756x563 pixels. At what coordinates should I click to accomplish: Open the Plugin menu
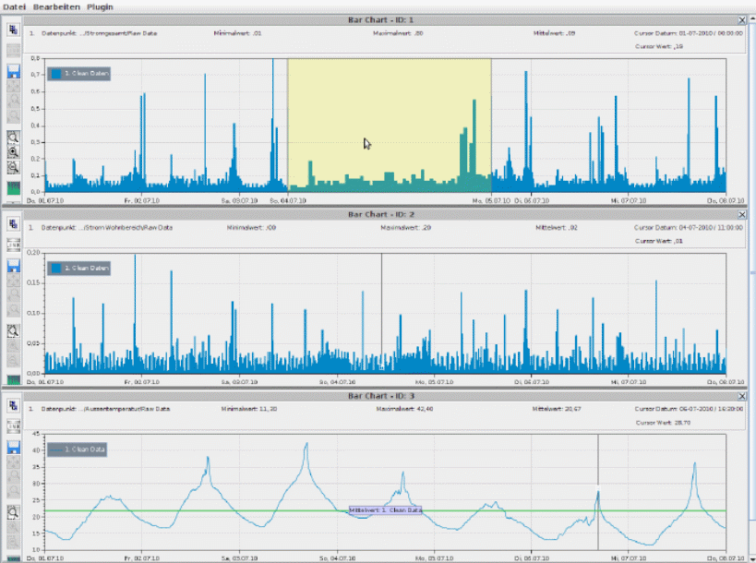coord(99,6)
